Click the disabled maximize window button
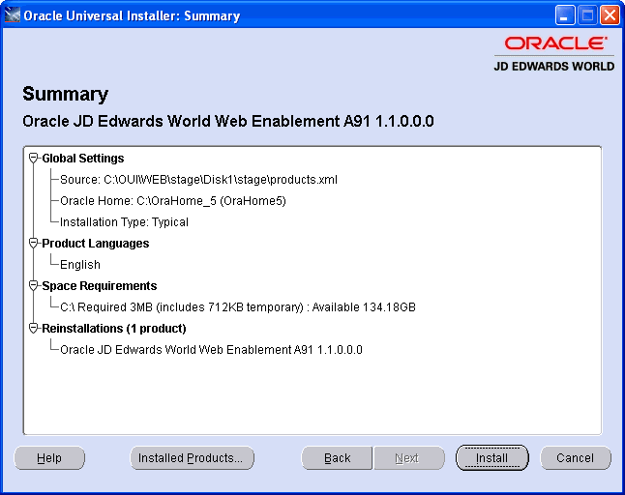The image size is (625, 495). [x=587, y=15]
